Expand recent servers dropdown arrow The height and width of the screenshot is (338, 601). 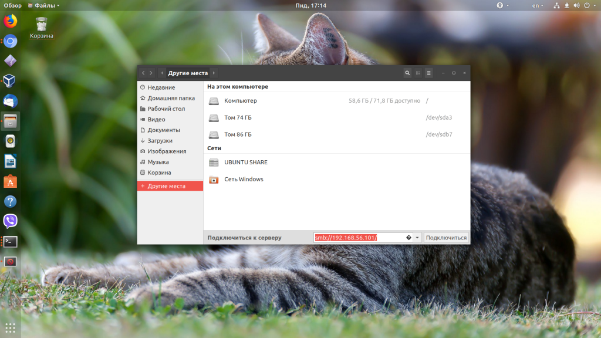pyautogui.click(x=417, y=238)
